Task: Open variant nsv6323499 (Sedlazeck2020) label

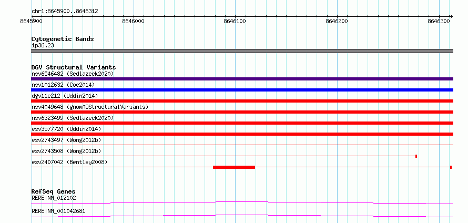Action: (x=73, y=118)
